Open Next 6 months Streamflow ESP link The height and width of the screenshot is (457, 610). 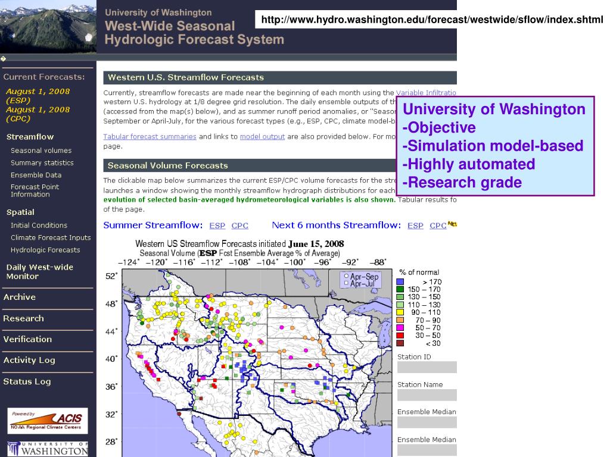click(415, 226)
